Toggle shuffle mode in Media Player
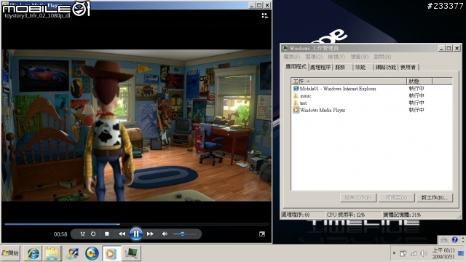 (82, 234)
